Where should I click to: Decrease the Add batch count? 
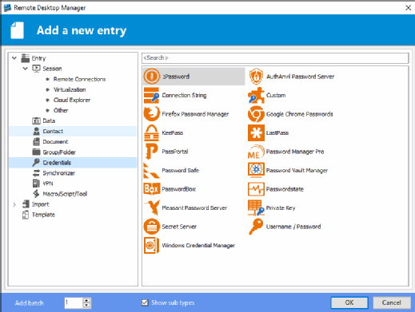(x=86, y=306)
